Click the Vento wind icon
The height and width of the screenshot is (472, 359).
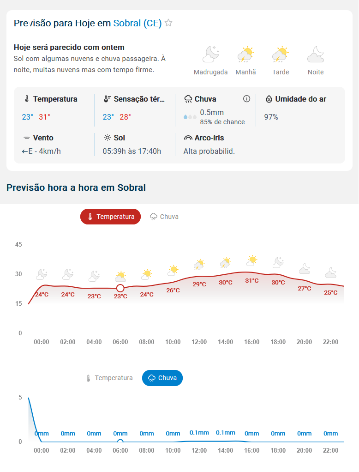point(26,138)
